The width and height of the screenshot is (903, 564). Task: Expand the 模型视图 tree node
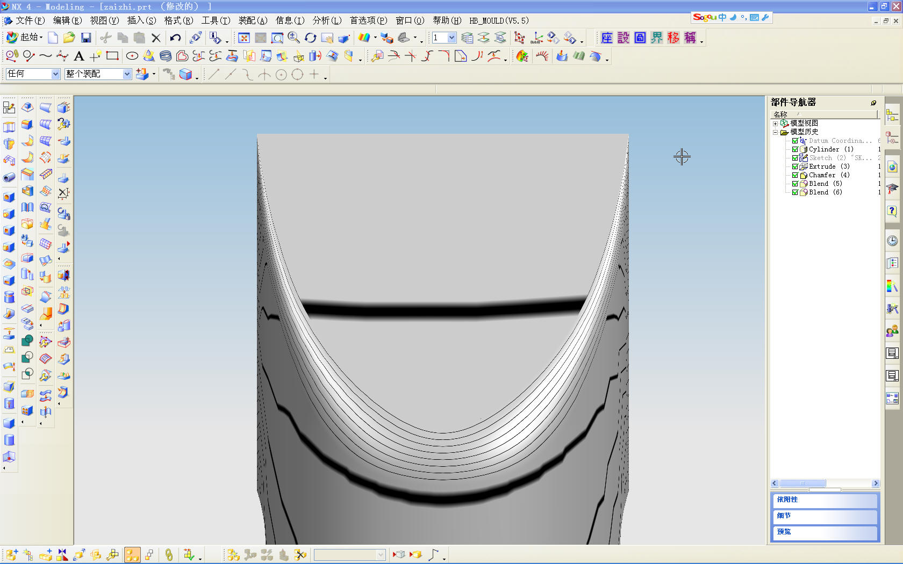(775, 124)
